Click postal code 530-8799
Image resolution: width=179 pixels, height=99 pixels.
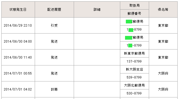coord(134,93)
